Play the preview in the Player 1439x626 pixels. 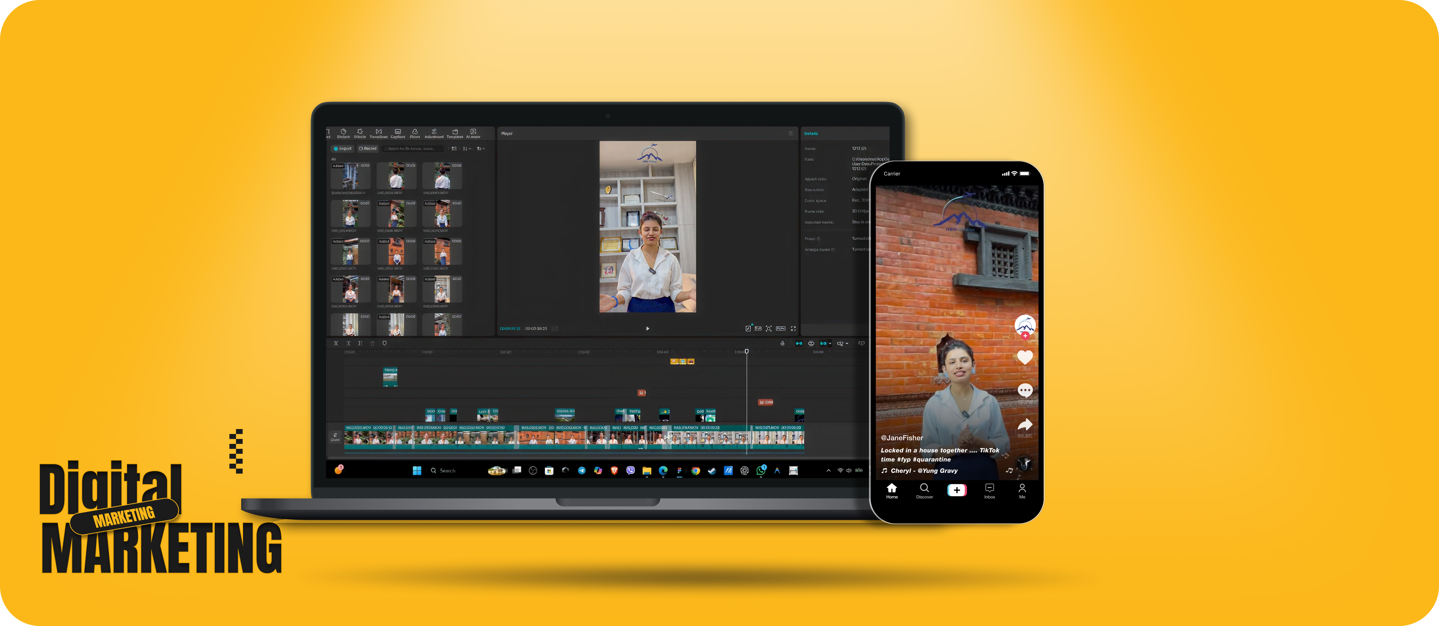647,329
